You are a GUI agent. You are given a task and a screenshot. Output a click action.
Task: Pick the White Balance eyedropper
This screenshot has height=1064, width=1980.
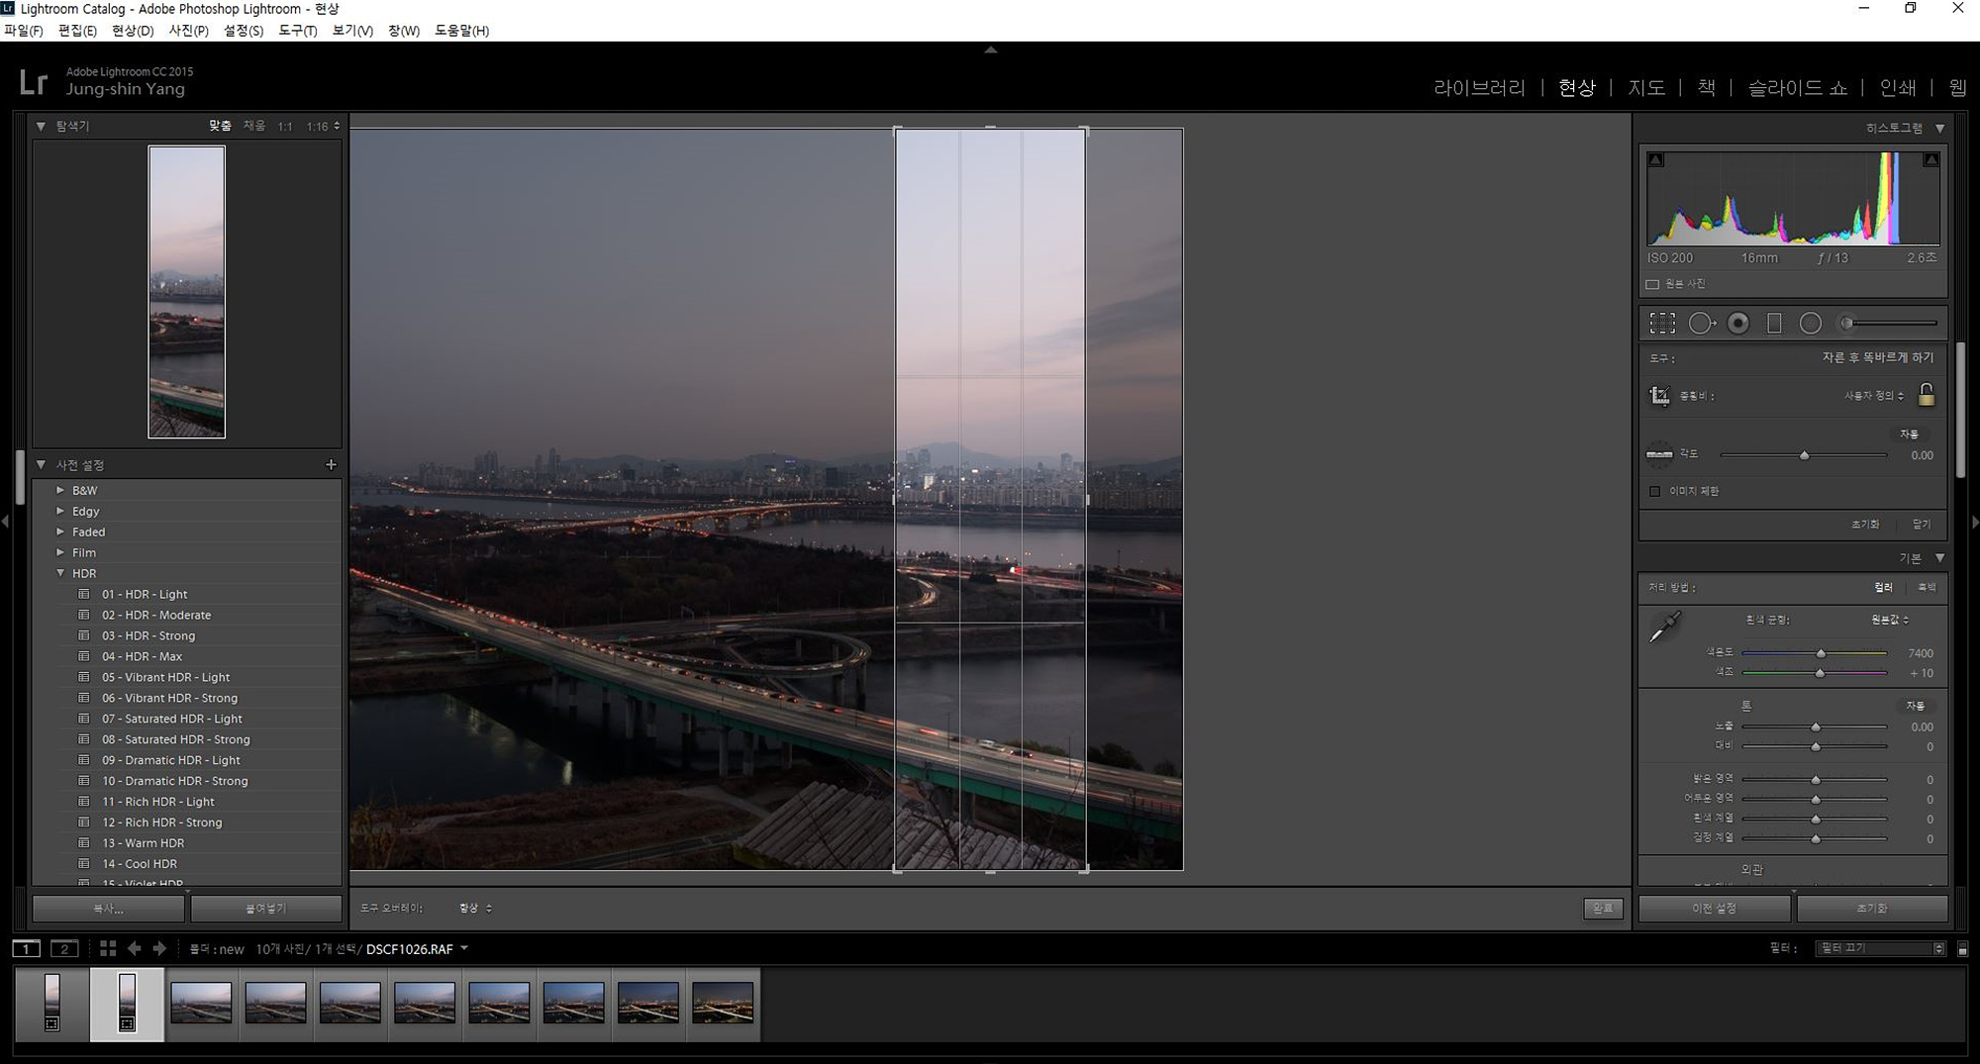point(1665,627)
